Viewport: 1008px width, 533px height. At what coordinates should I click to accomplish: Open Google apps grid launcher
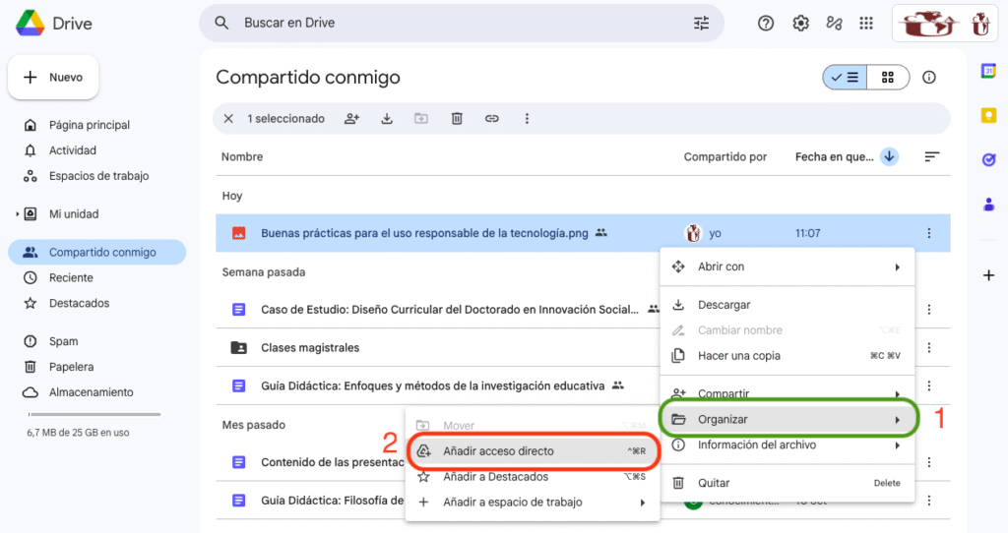click(x=866, y=24)
